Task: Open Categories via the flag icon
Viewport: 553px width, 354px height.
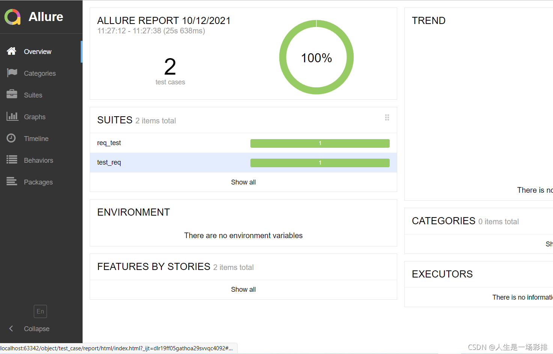Action: coord(12,73)
